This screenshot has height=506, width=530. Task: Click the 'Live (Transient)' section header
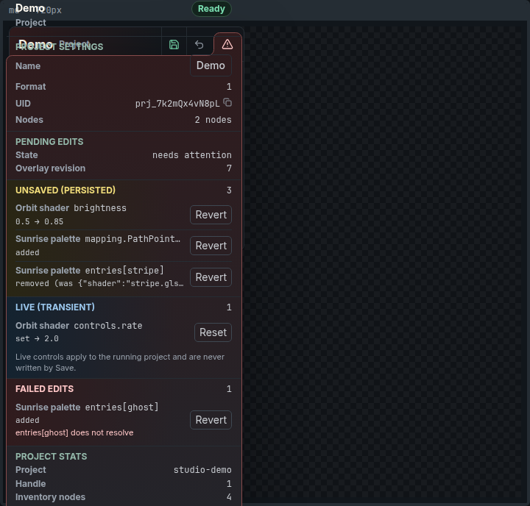tap(55, 307)
